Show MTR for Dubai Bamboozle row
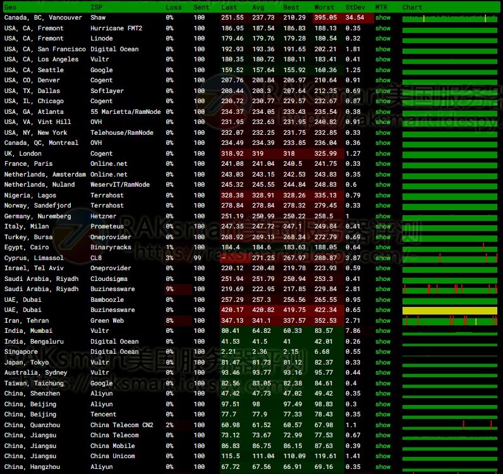Image resolution: width=503 pixels, height=474 pixels. (x=383, y=300)
